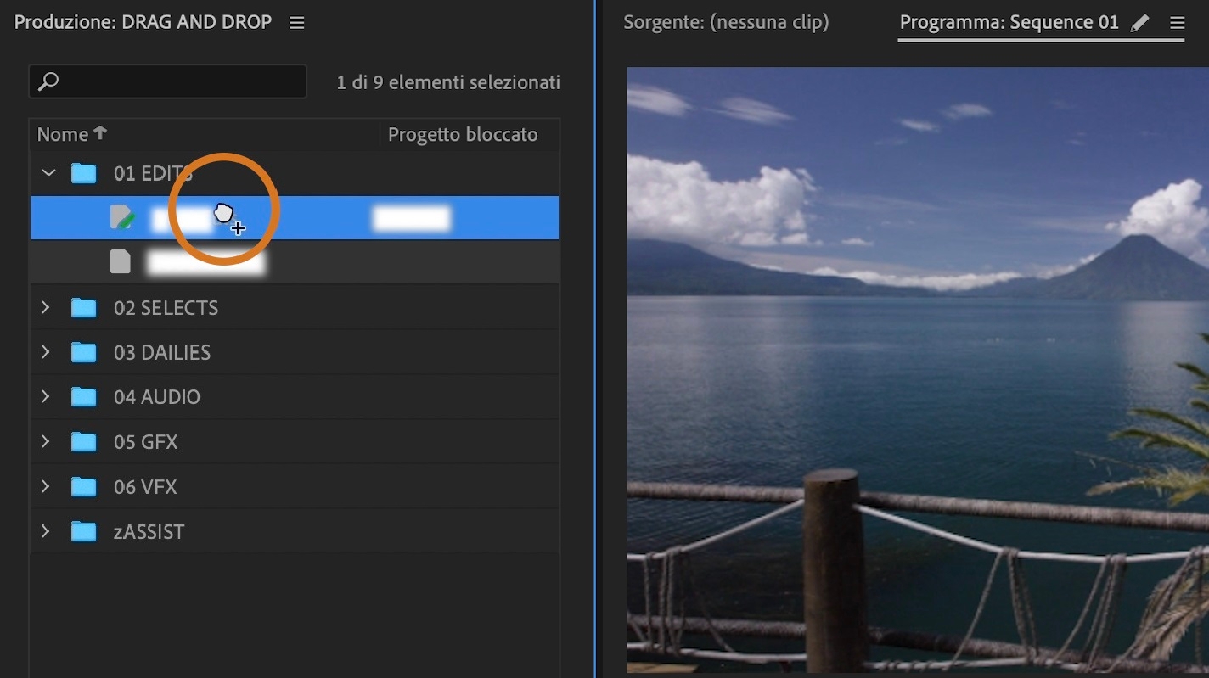The width and height of the screenshot is (1209, 678).
Task: Select the 04 AUDIO folder name
Action: (x=157, y=396)
